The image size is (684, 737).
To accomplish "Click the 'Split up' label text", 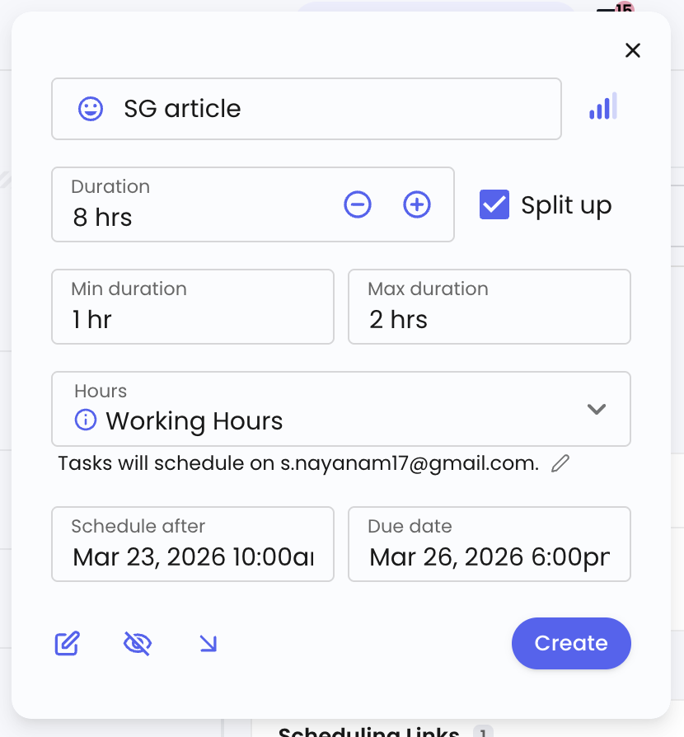I will 566,206.
